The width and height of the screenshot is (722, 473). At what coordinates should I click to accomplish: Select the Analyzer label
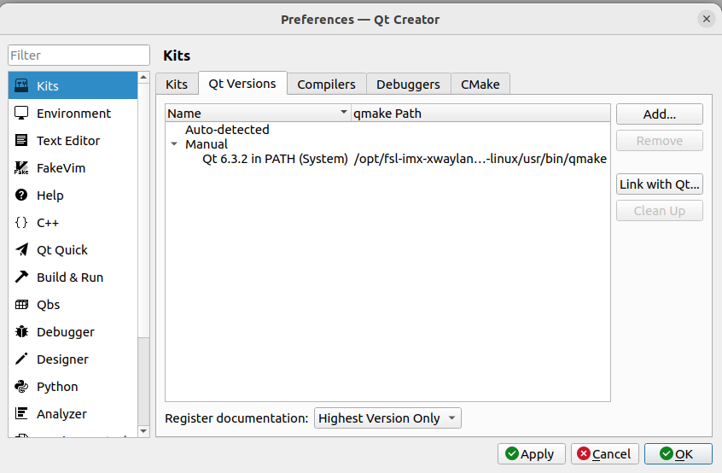(61, 414)
